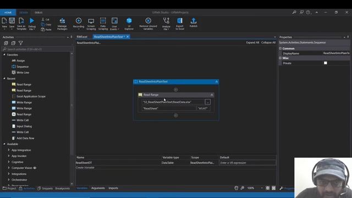
Task: Click Collapse All in designer
Action: 268,42
